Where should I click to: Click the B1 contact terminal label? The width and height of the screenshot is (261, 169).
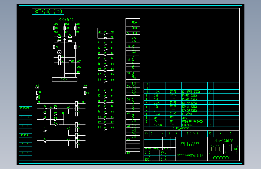[x=99, y=42]
